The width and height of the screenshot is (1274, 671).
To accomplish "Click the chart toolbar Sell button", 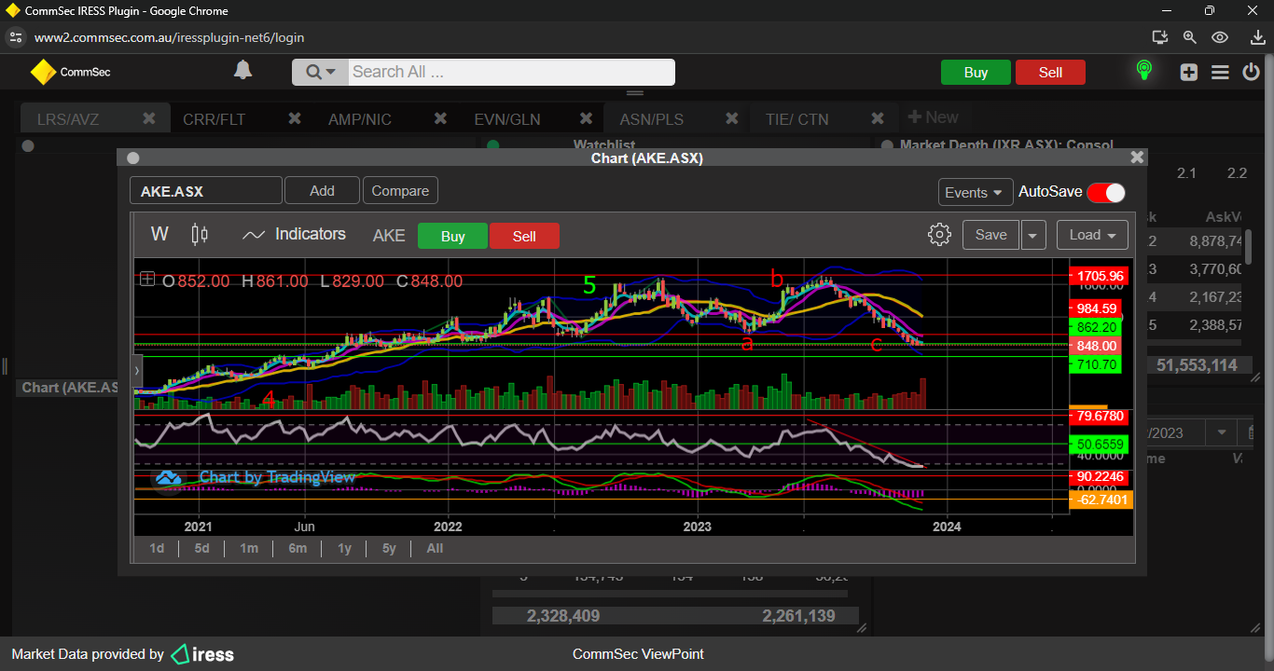I will pyautogui.click(x=524, y=236).
